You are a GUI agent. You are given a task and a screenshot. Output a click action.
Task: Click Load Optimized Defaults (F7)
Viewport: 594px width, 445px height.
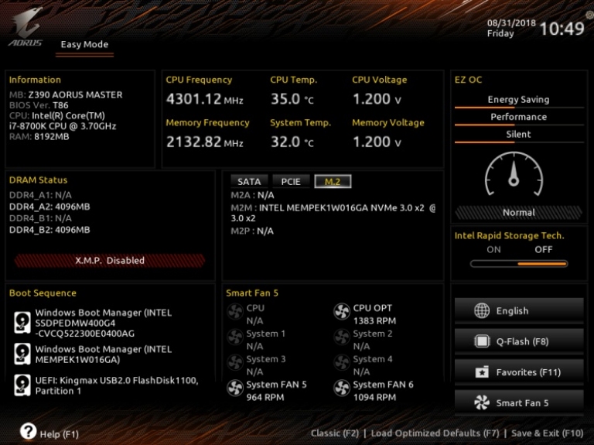(x=435, y=433)
